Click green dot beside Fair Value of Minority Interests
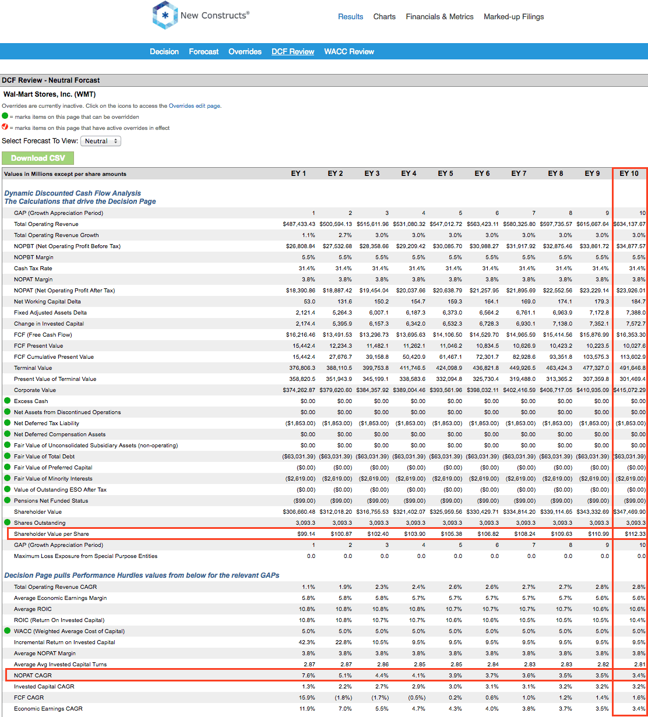The width and height of the screenshot is (648, 717). point(8,478)
